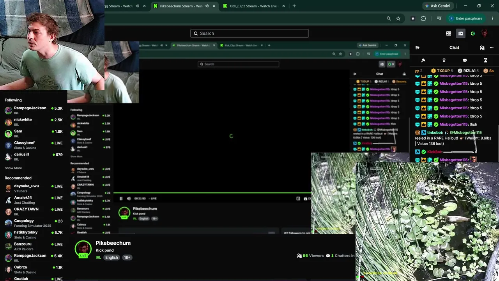Click the Pikebeechum channel name below video
The height and width of the screenshot is (281, 499).
pos(113,243)
